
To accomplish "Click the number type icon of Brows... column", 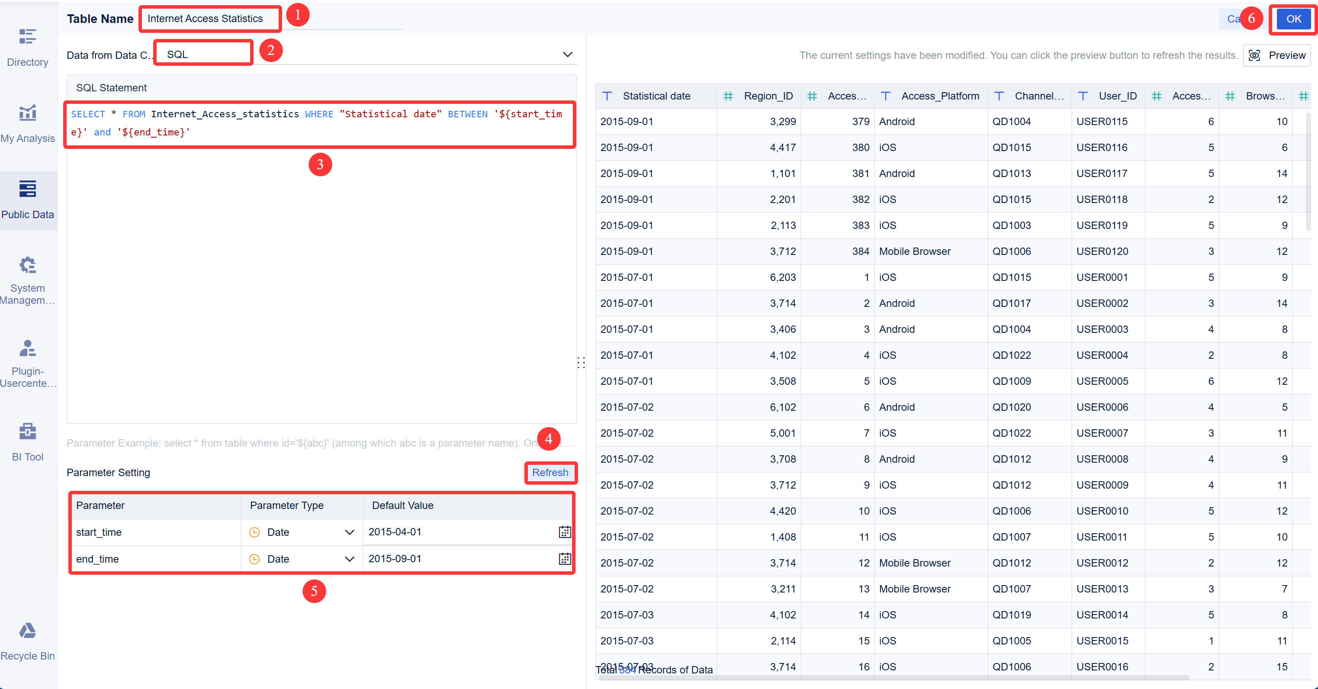I will click(x=1231, y=96).
